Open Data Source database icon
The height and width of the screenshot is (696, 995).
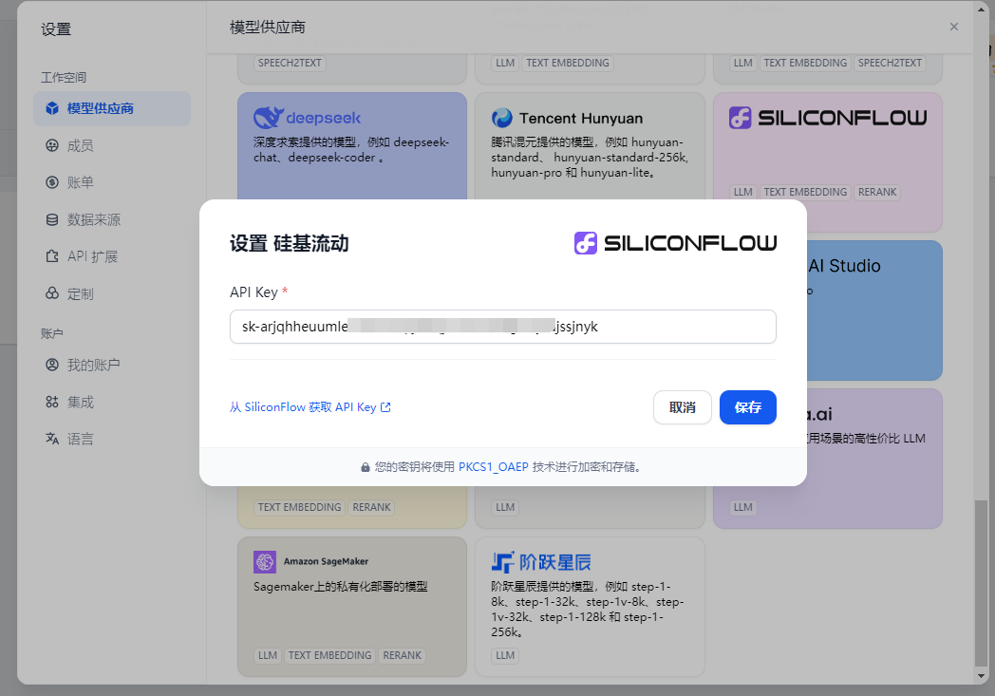point(52,219)
